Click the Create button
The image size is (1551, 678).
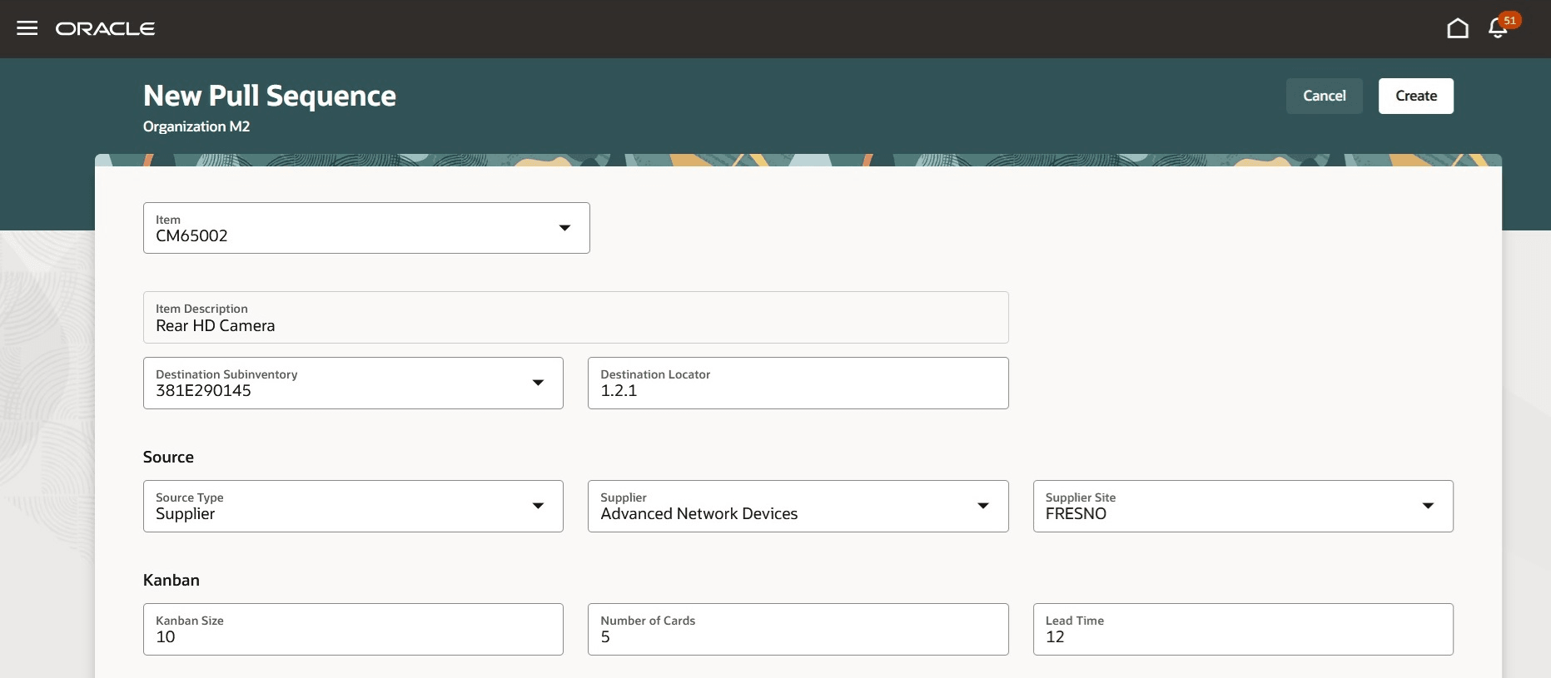click(x=1416, y=96)
